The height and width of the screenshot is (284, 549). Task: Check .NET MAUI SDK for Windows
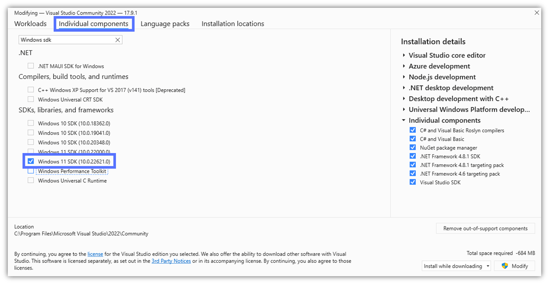tap(31, 66)
